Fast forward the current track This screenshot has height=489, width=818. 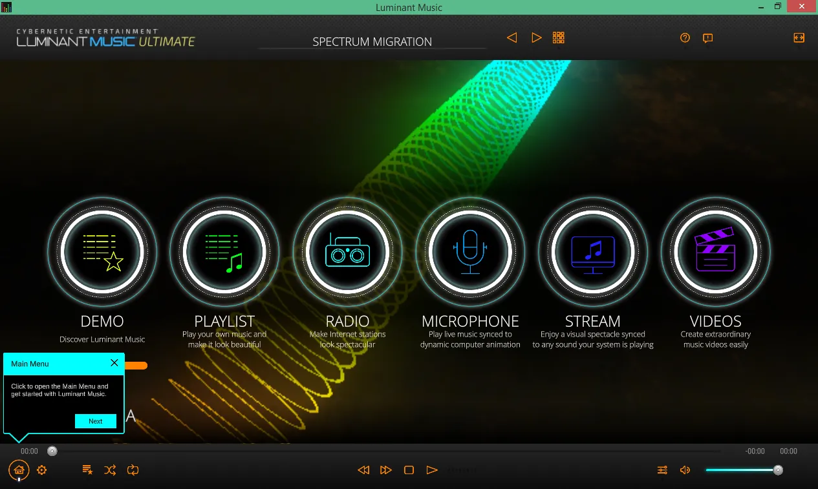(386, 470)
